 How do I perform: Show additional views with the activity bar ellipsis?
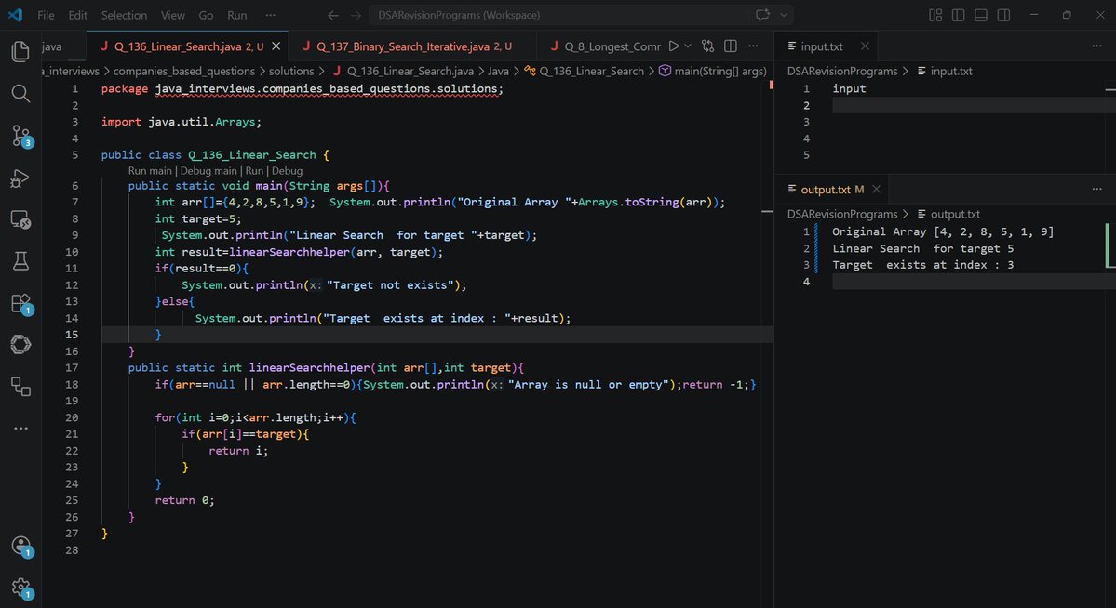click(x=20, y=428)
